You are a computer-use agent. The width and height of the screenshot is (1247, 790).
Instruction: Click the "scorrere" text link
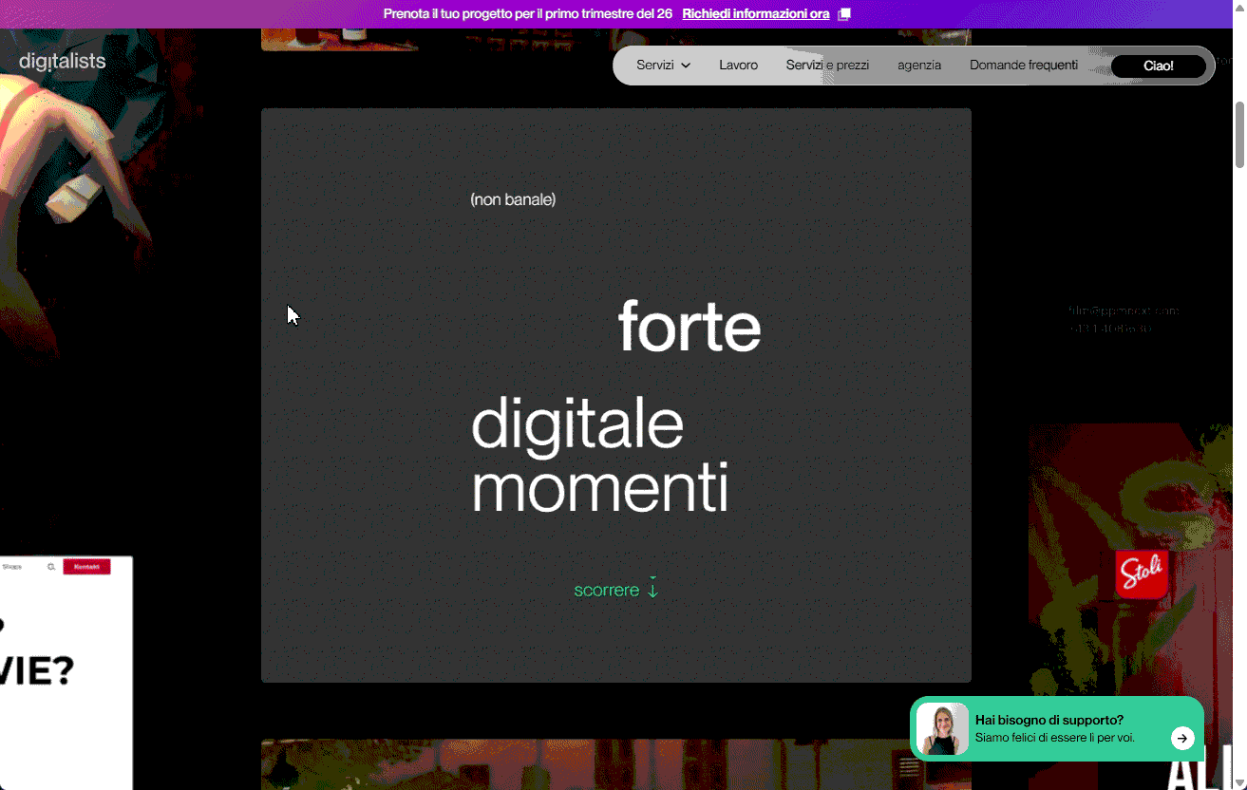click(x=606, y=589)
